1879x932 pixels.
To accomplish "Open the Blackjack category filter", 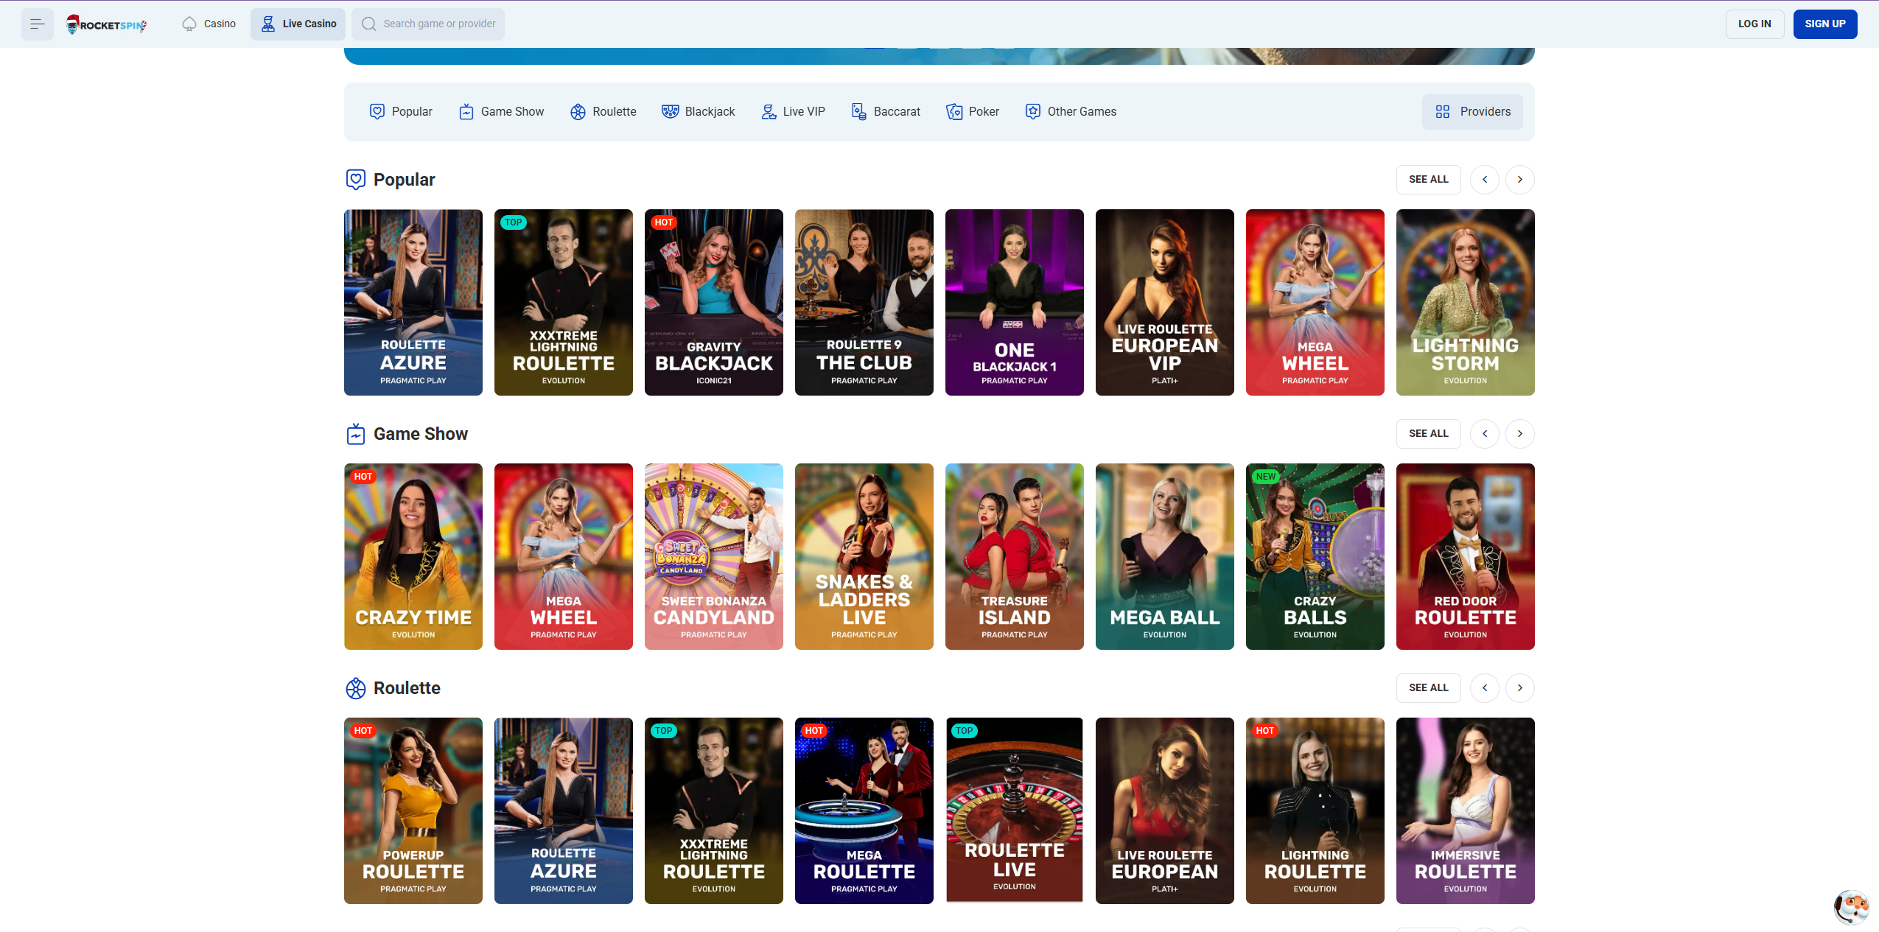I will (x=671, y=111).
